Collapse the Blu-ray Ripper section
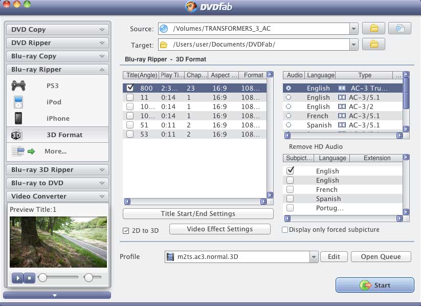The image size is (421, 306). coord(57,70)
